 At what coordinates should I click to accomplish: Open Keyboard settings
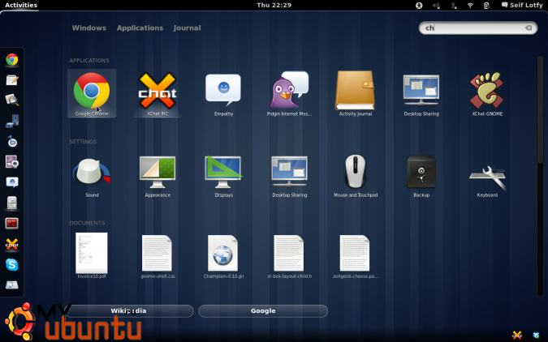[487, 175]
